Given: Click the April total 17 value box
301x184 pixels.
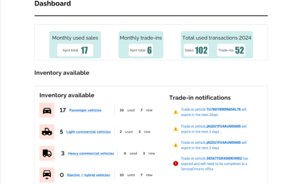Looking at the screenshot, I should (x=75, y=50).
